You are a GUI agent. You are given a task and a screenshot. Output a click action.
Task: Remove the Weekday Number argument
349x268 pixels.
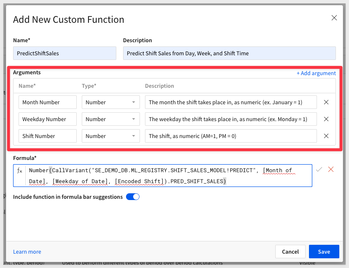[326, 119]
